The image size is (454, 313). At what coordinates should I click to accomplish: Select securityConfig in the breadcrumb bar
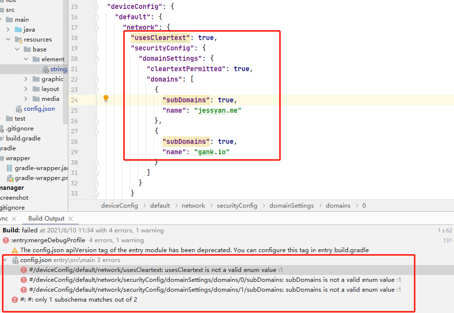click(x=237, y=206)
